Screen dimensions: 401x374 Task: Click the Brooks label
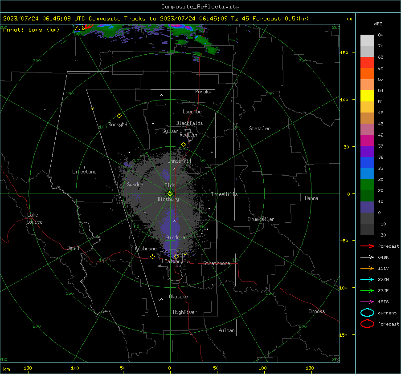click(317, 311)
